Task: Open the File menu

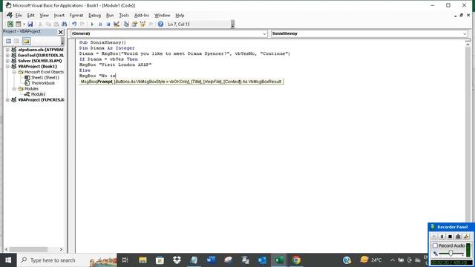Action: (x=19, y=15)
